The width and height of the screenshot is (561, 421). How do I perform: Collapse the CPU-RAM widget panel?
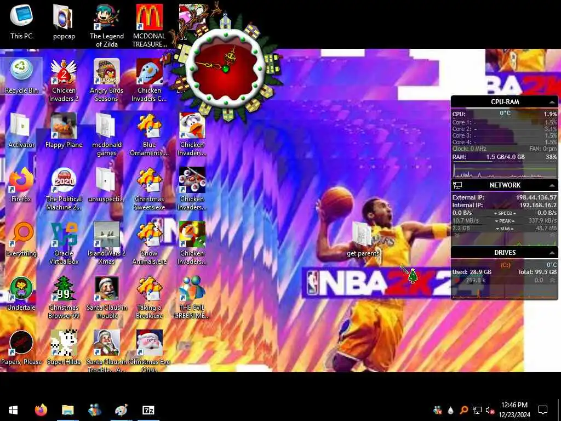tap(552, 102)
